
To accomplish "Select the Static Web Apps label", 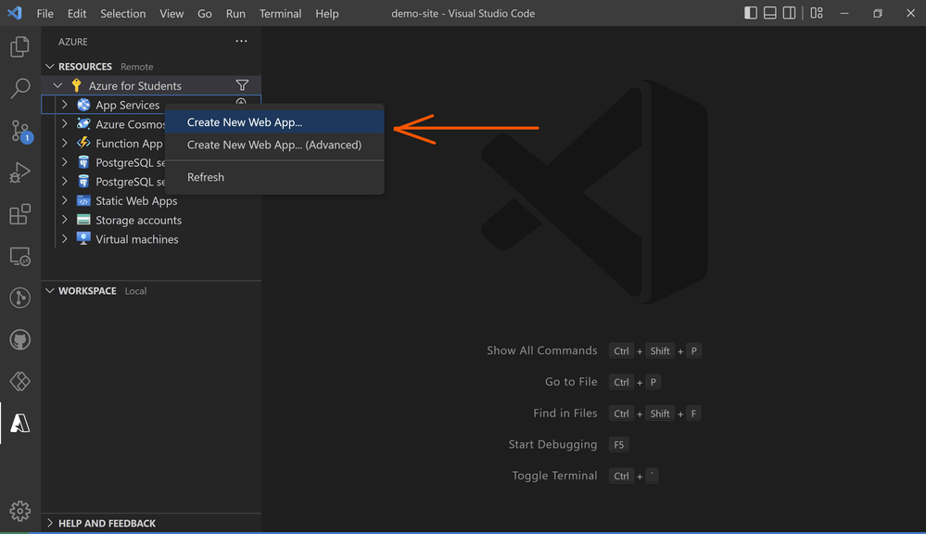I will (136, 201).
